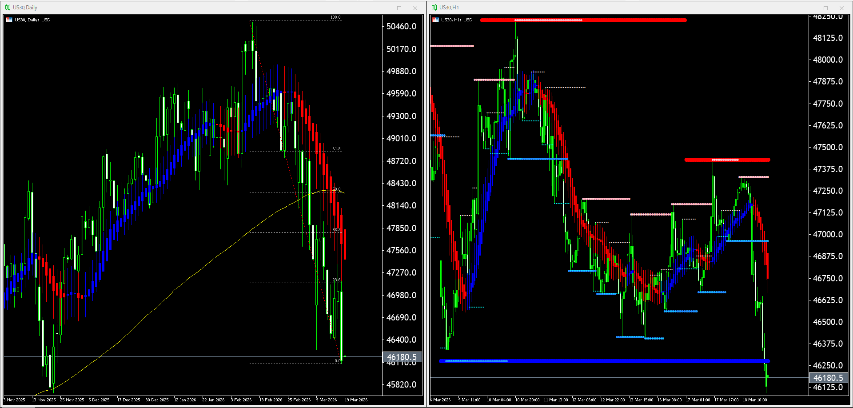Select the Fibonacci 100.0 level label
Screen dimensions: 853x408
[335, 17]
